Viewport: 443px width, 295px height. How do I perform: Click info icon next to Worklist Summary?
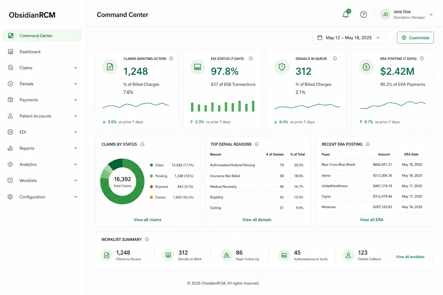point(147,239)
